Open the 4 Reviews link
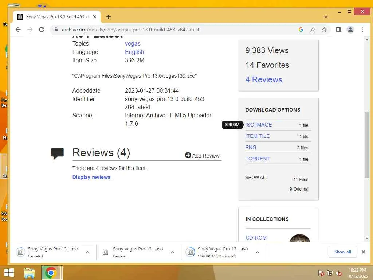The width and height of the screenshot is (373, 280). click(x=264, y=79)
